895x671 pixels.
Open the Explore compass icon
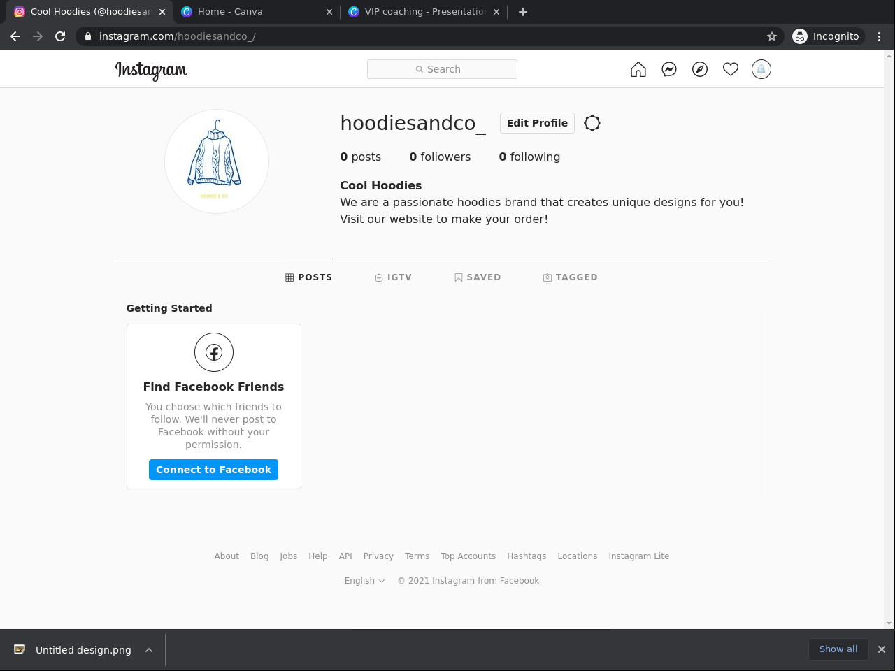click(700, 69)
